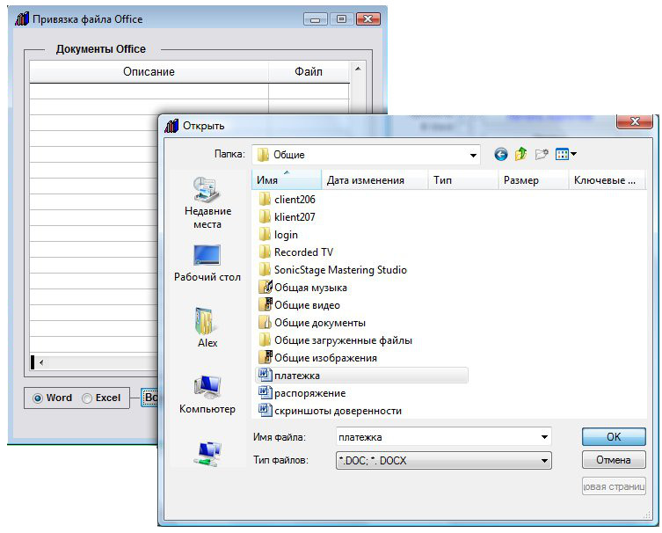
Task: Select the Общая музыка folder
Action: pyautogui.click(x=302, y=288)
